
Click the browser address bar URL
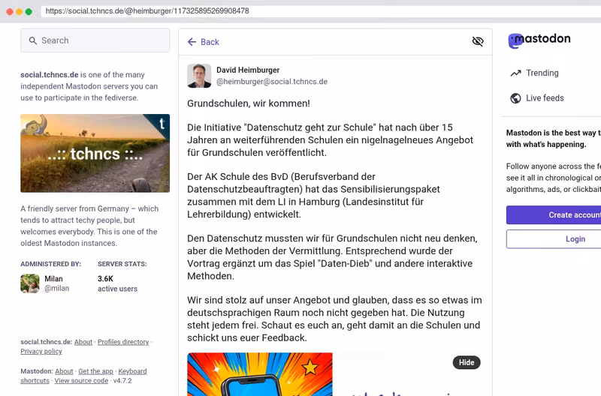click(x=147, y=11)
